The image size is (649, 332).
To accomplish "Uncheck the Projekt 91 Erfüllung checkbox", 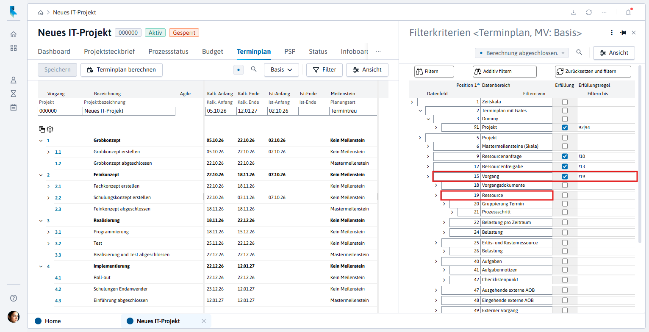I will pos(565,127).
